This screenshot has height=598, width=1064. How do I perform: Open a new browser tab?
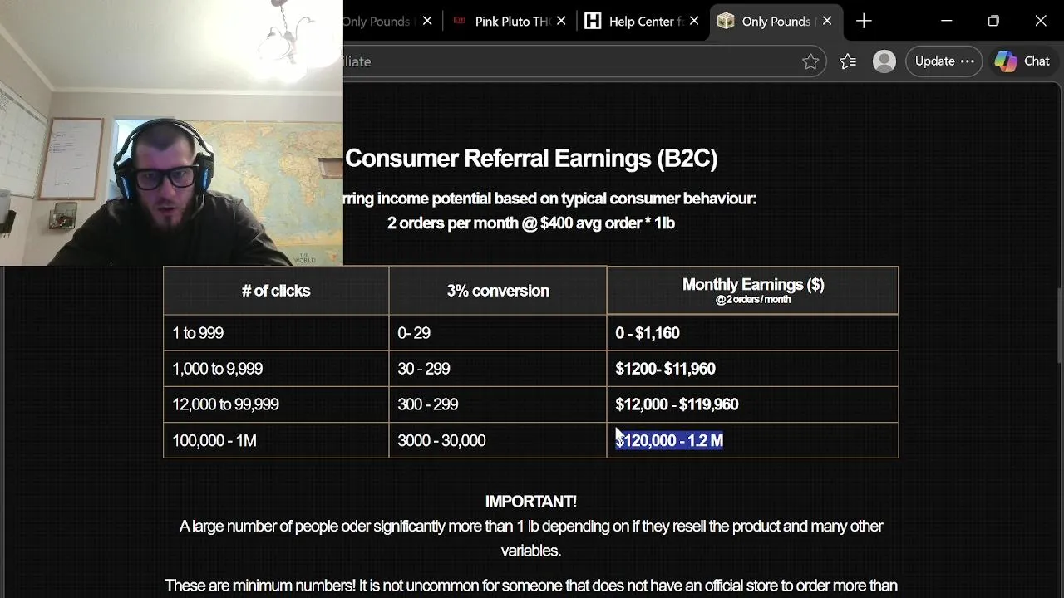pos(864,22)
